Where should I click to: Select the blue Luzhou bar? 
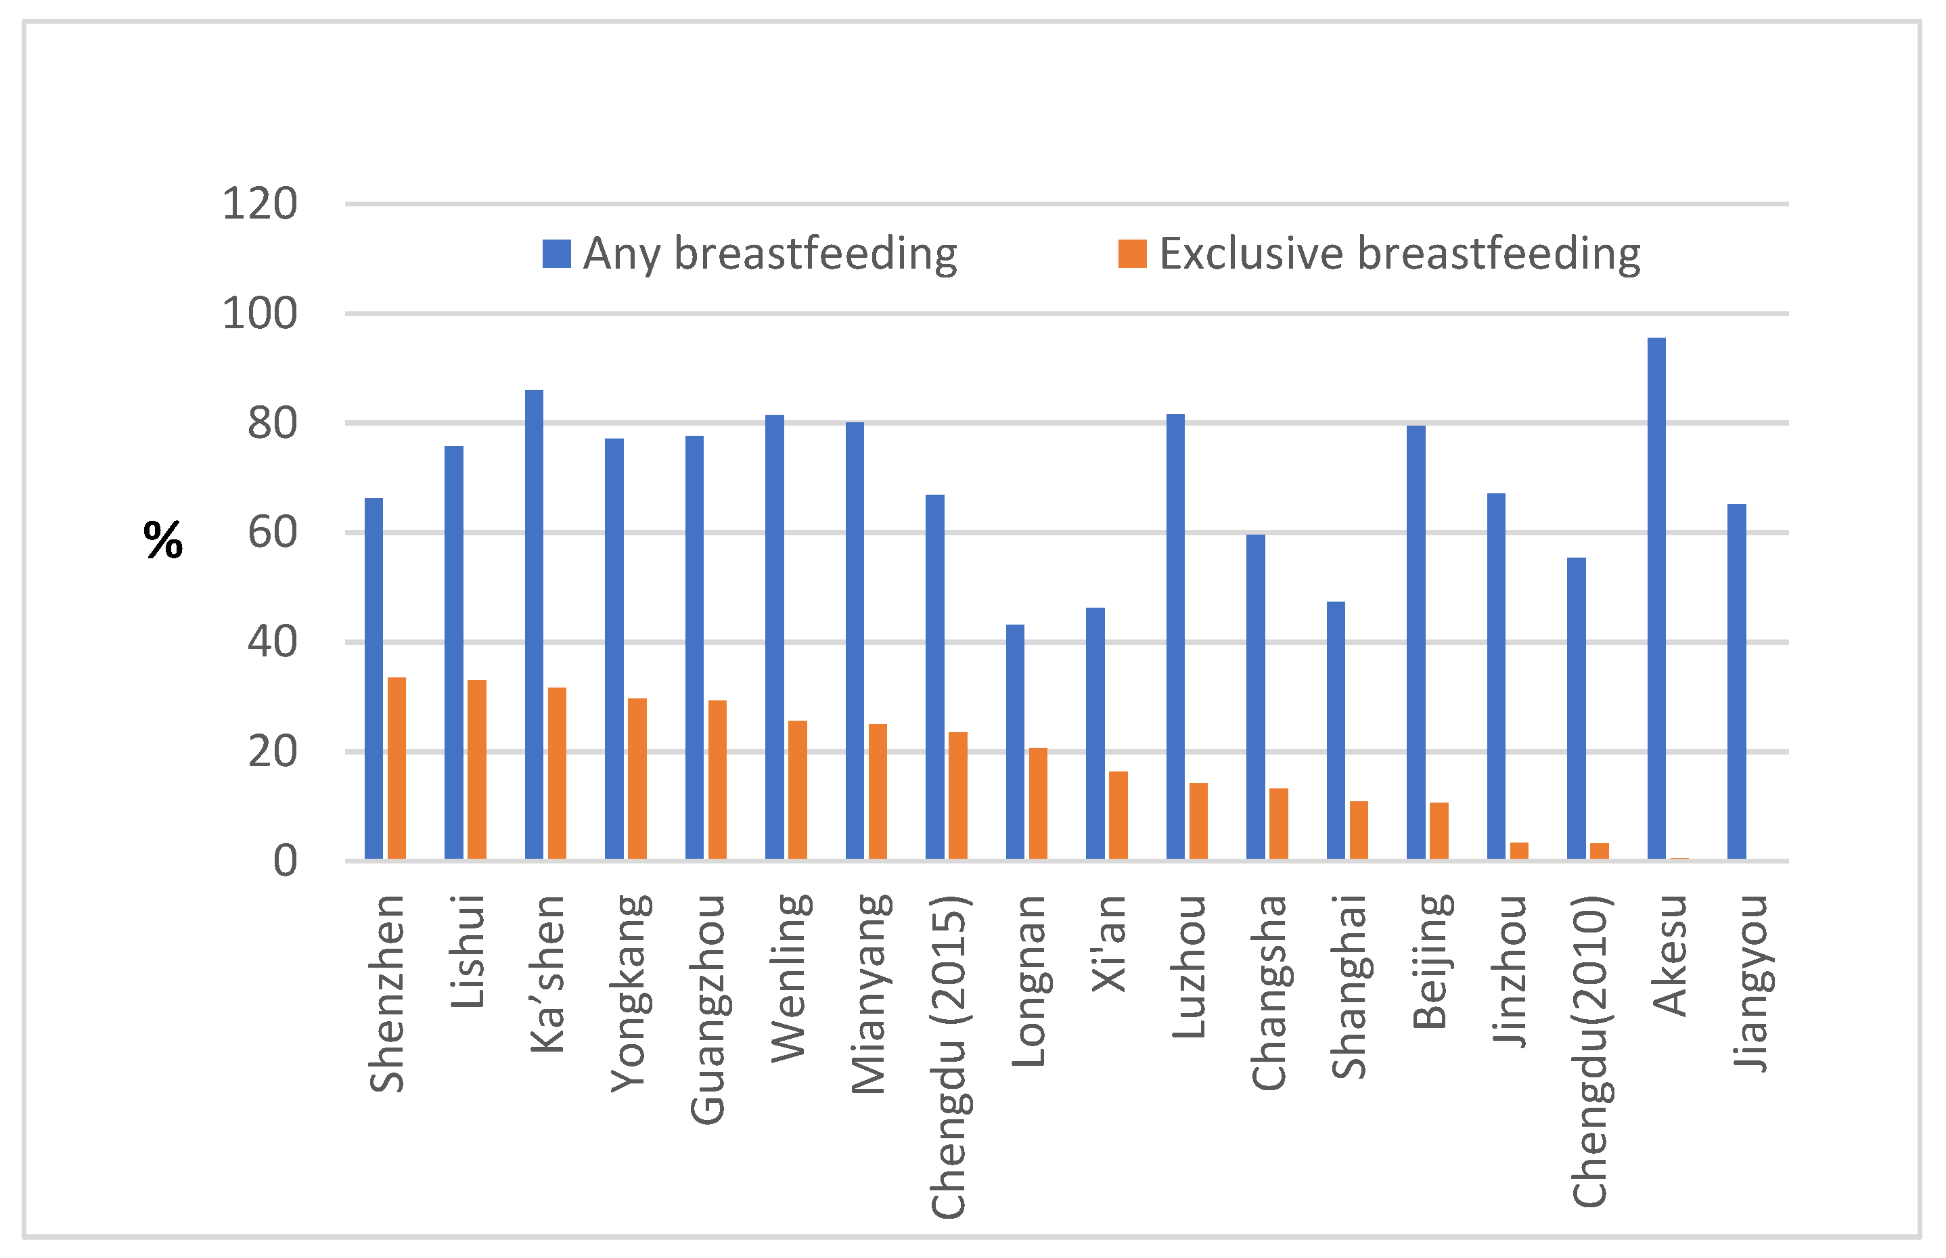coord(1175,636)
